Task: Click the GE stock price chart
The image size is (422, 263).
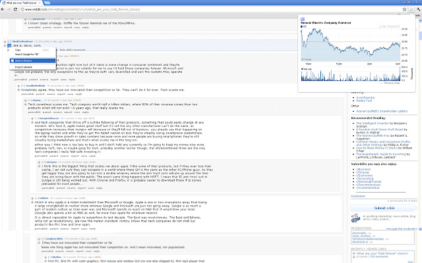Action: point(350,45)
